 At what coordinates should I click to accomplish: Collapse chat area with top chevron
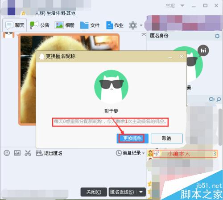(x=144, y=35)
